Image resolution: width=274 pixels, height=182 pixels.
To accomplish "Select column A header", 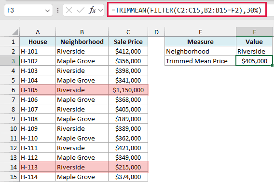I will [38, 32].
